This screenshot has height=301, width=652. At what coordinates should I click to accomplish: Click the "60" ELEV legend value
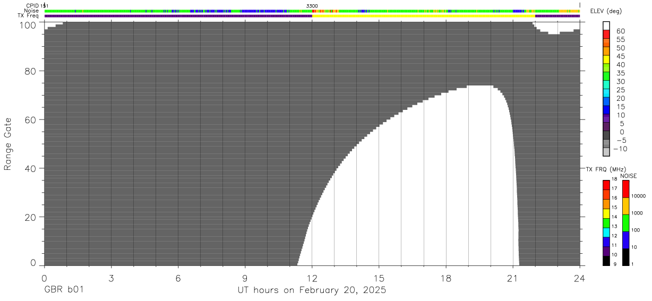click(x=621, y=31)
